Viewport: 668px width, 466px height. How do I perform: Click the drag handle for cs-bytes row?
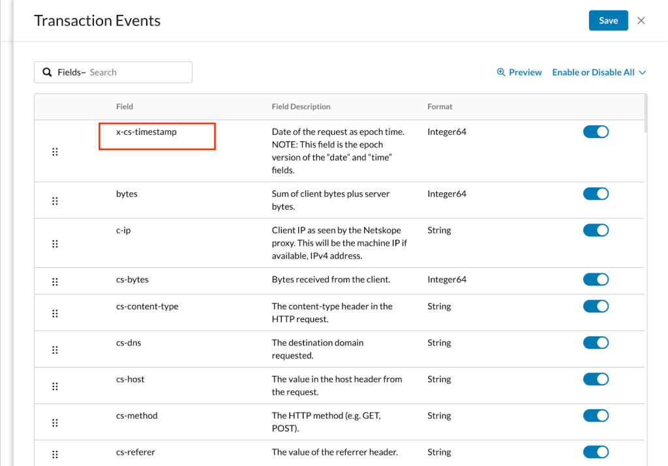click(x=55, y=282)
